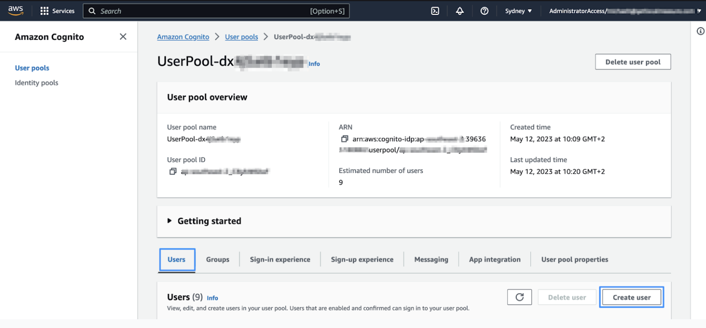
Task: Click the Search input field
Action: pos(216,11)
